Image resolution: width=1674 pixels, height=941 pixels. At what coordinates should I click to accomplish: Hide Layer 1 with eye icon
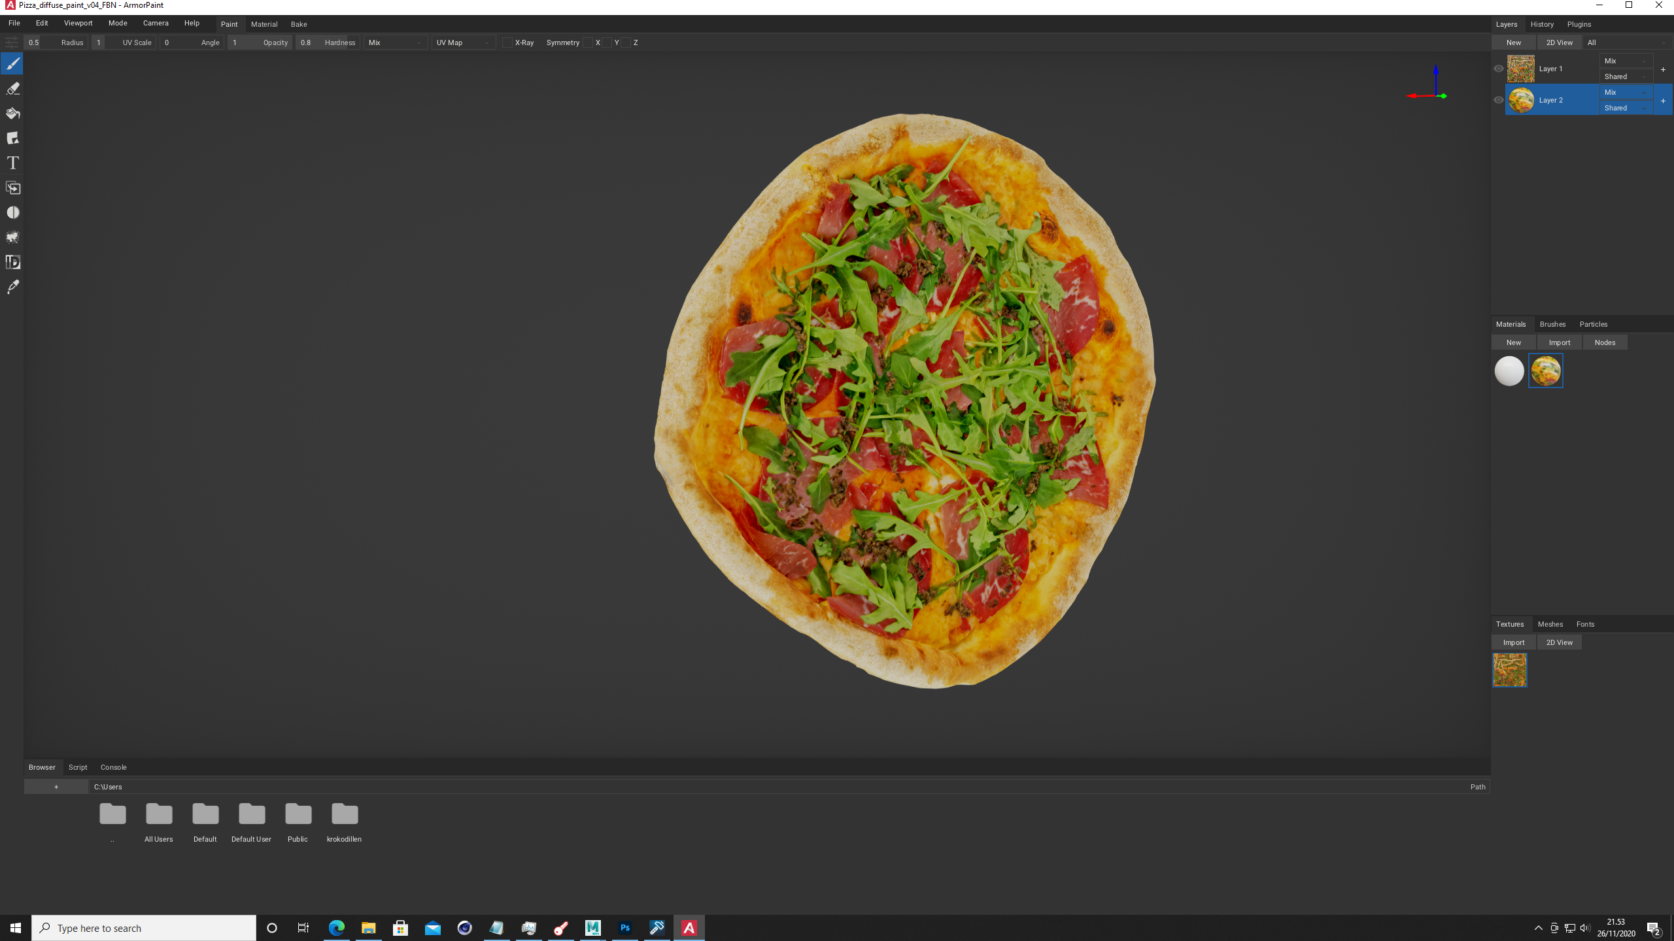(x=1499, y=69)
